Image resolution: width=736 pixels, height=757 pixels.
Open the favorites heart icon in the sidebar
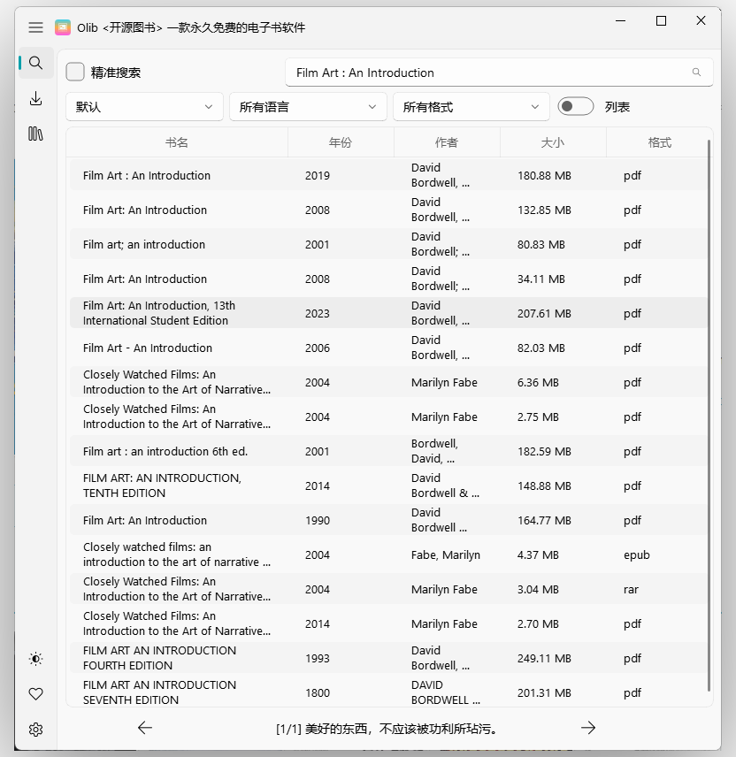point(35,693)
